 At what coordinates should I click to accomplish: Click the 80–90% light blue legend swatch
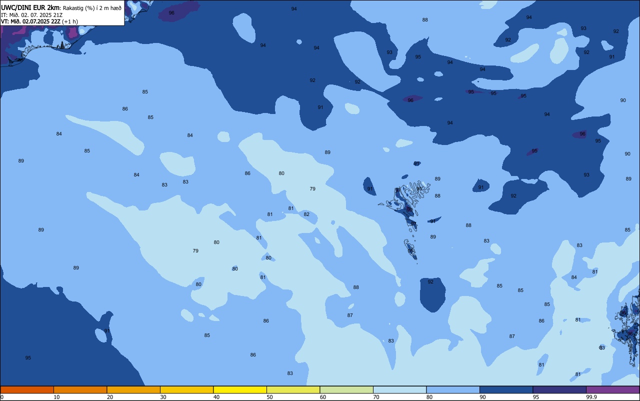pyautogui.click(x=453, y=389)
